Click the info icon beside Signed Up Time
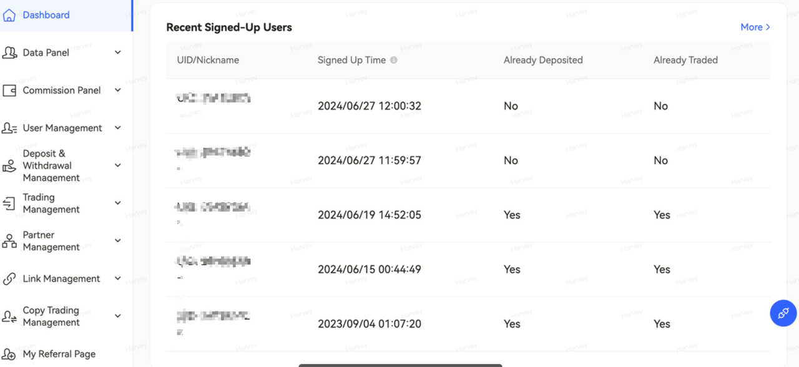This screenshot has height=367, width=799. 394,61
